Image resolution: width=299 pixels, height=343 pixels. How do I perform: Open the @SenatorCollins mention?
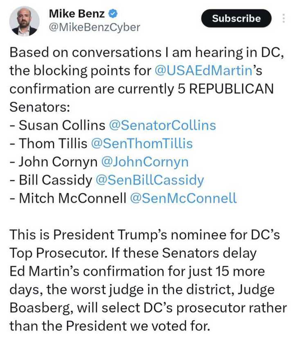(162, 126)
